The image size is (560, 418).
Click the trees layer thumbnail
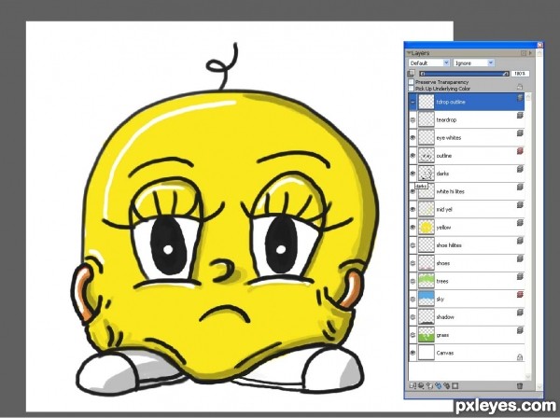pos(427,281)
